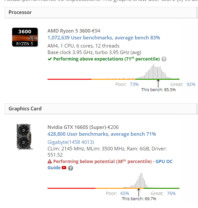
Task: Click the arrow marker above 85.5% bench
Action: tap(158, 81)
